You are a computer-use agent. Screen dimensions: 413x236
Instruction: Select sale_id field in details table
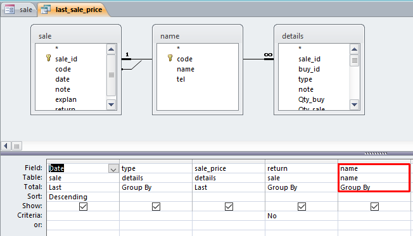tap(309, 59)
